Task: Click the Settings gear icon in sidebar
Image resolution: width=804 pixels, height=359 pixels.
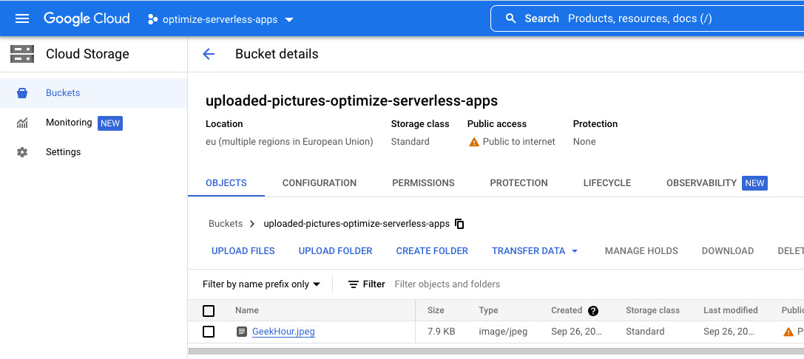Action: pos(22,152)
